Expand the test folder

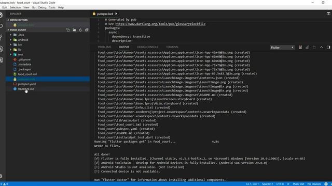(10, 54)
